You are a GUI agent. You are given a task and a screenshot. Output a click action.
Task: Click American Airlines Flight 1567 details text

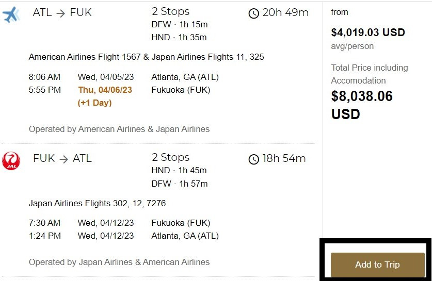[146, 57]
